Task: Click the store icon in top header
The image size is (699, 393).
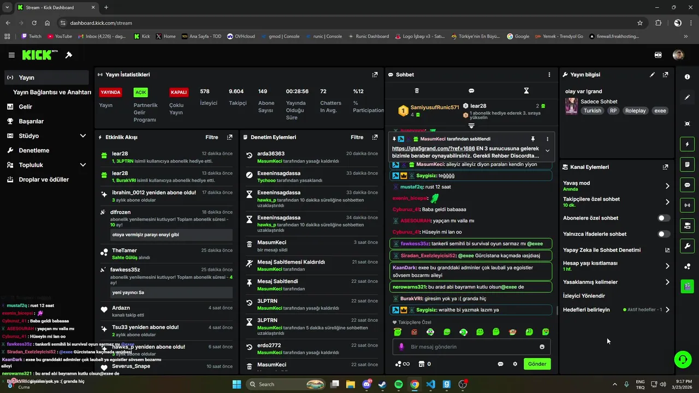Action: (x=658, y=55)
